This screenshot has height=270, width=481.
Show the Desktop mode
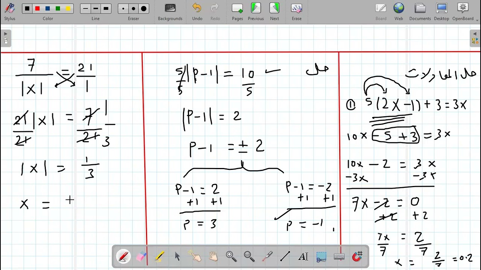[442, 11]
